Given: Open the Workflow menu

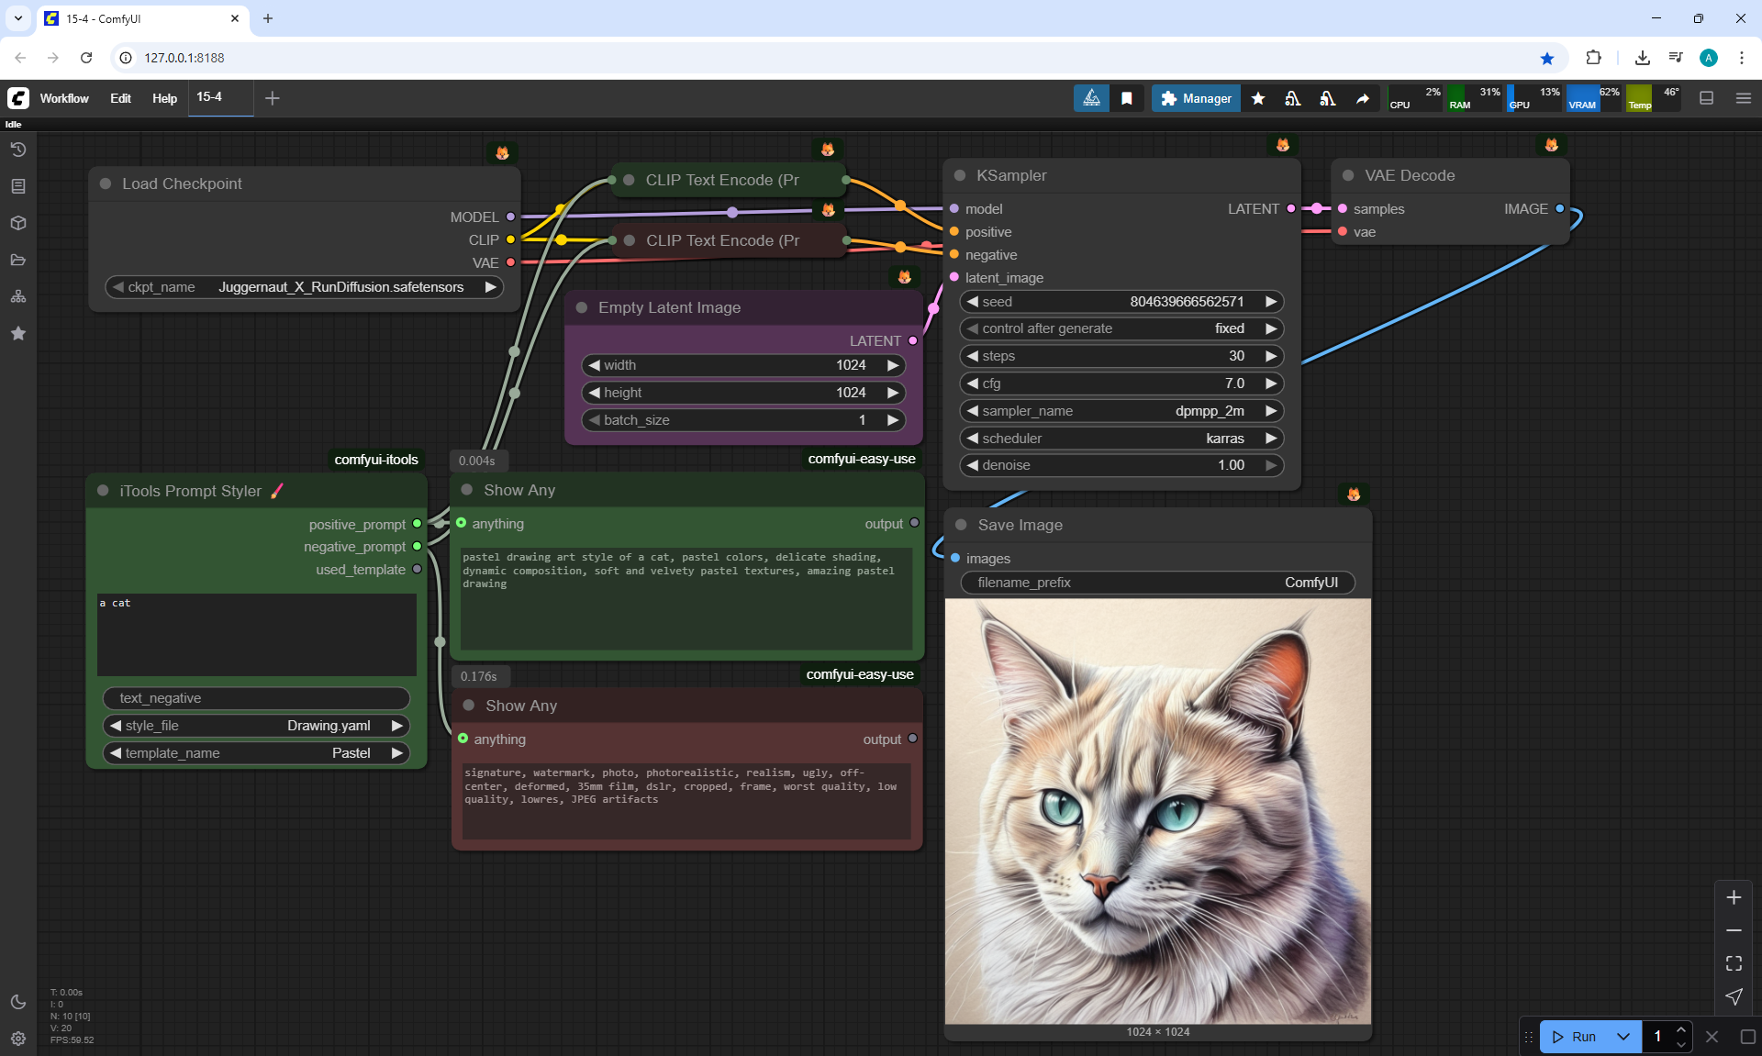Looking at the screenshot, I should click(x=64, y=98).
